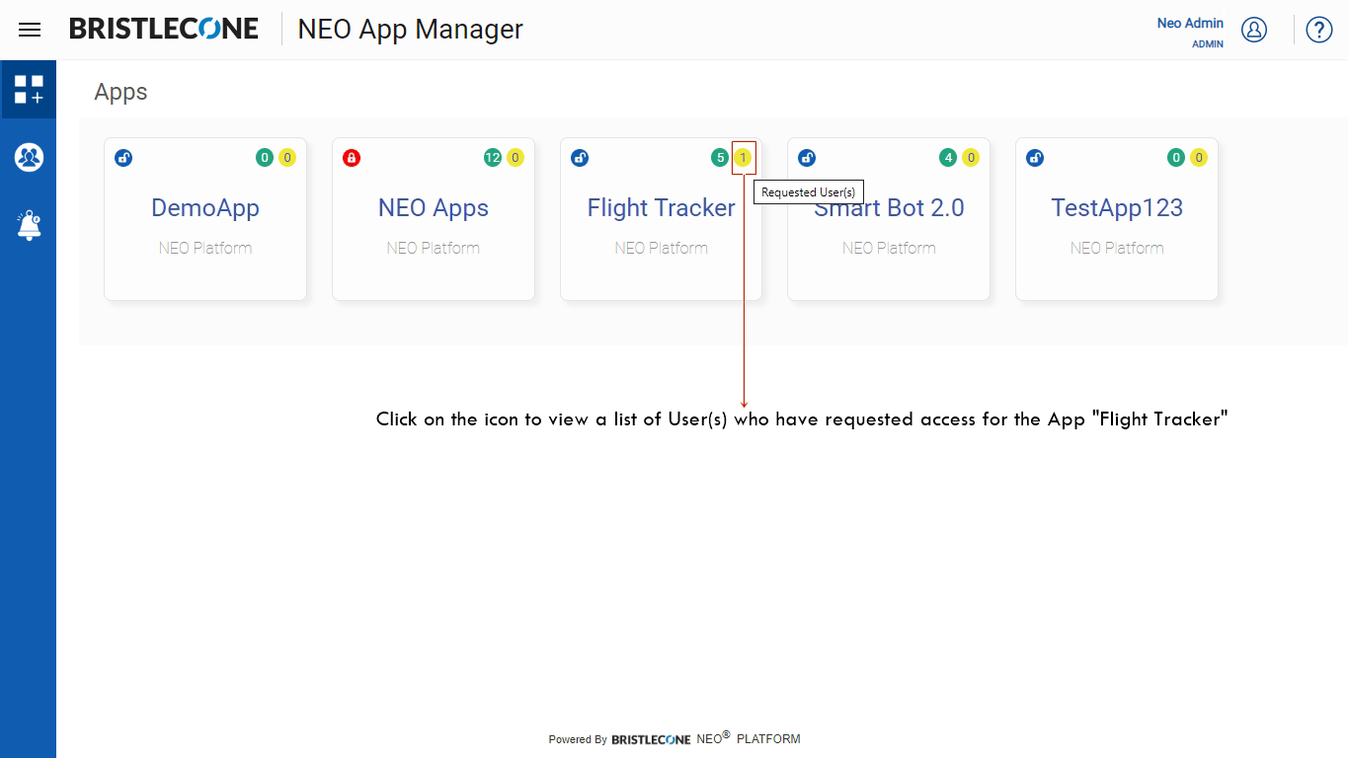Click the TestApp123 unlock icon
The image size is (1349, 758).
(1035, 158)
